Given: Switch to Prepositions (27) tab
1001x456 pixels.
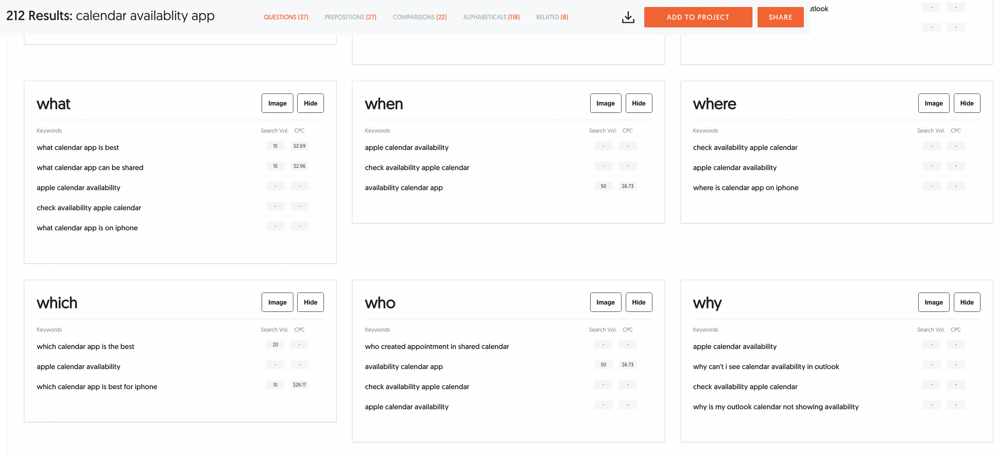Looking at the screenshot, I should click(x=350, y=17).
